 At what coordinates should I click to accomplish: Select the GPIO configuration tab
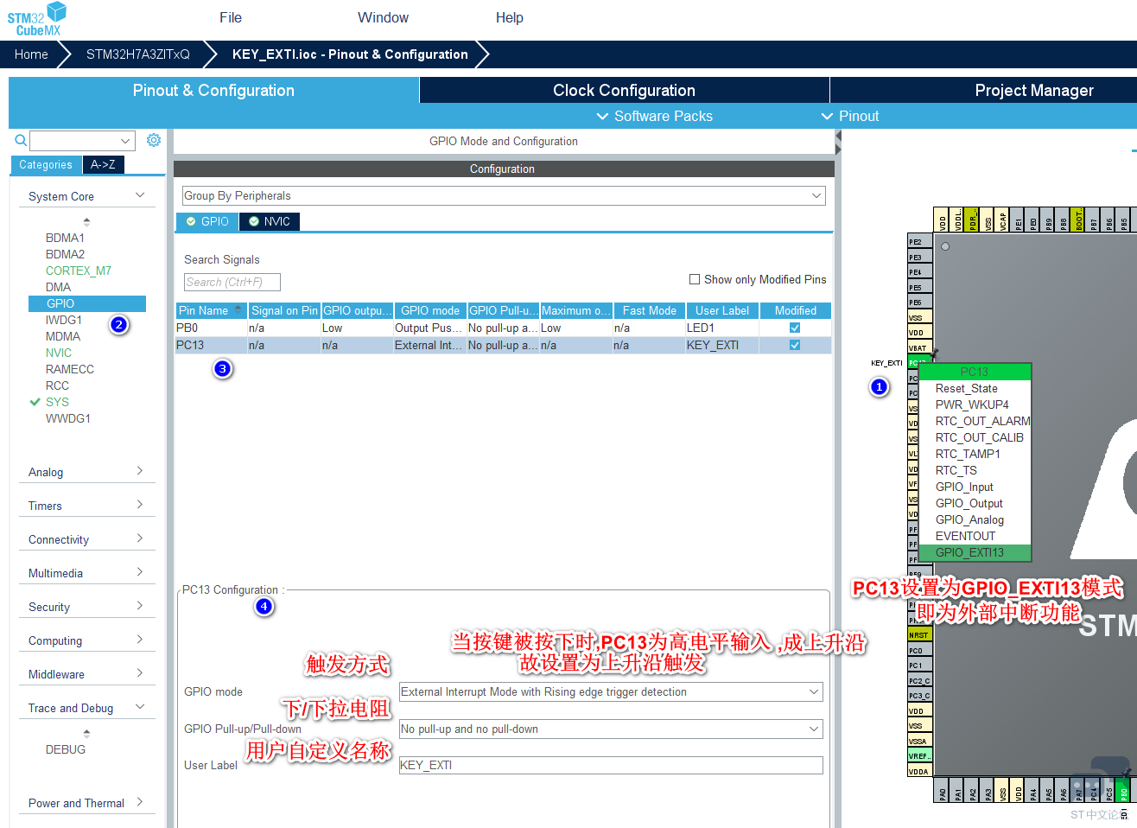(x=207, y=221)
